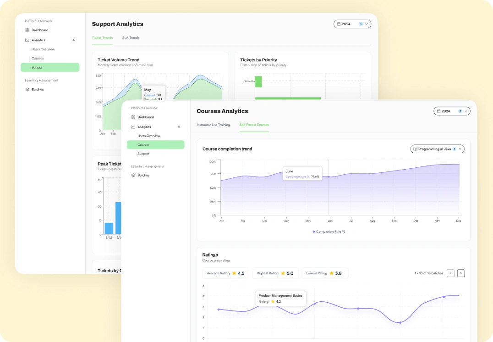
Task: Collapse Analytics section in Courses Analytics sidebar
Action: [x=179, y=127]
